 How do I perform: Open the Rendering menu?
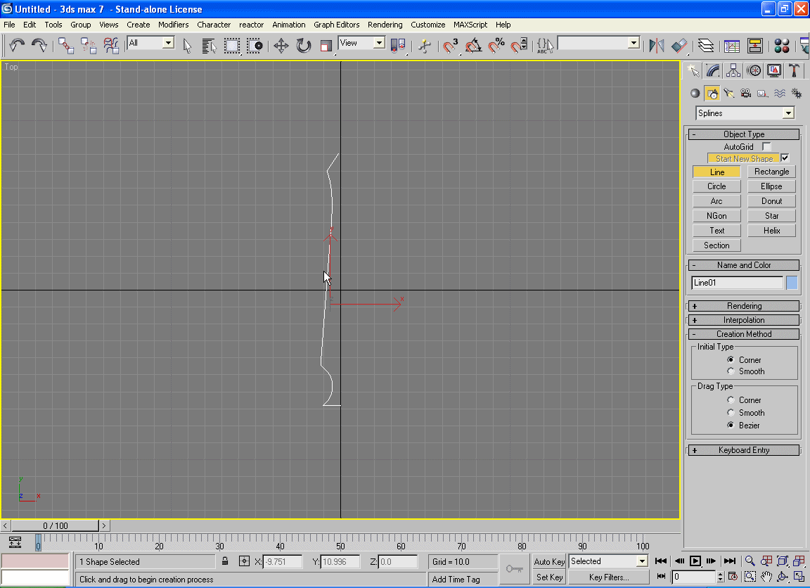click(x=385, y=25)
